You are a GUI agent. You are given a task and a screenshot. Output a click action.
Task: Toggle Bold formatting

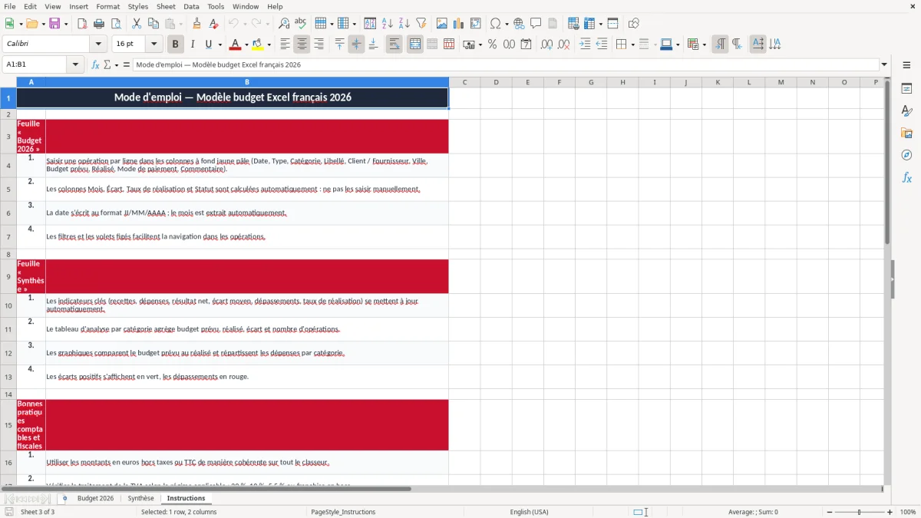tap(176, 45)
